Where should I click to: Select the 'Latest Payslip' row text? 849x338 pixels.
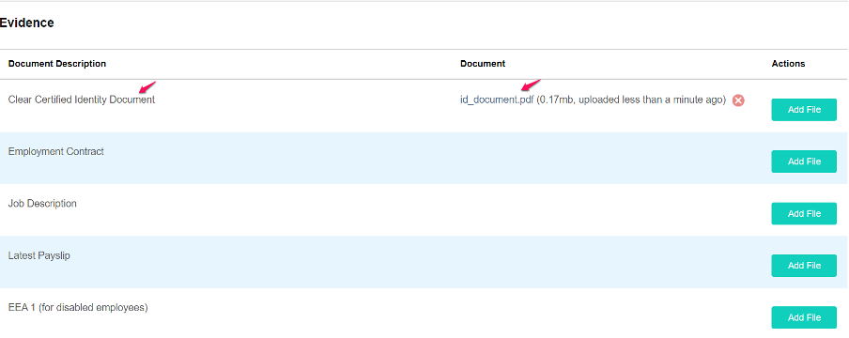pos(39,255)
